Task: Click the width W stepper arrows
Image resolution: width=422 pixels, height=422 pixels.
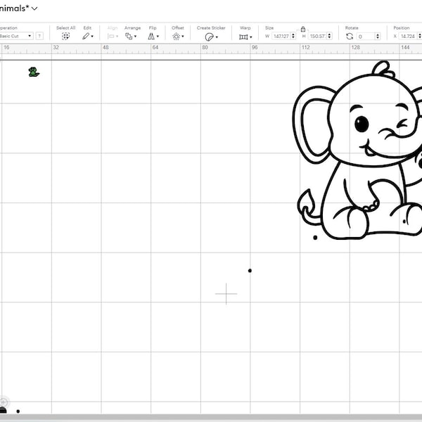Action: pos(293,36)
